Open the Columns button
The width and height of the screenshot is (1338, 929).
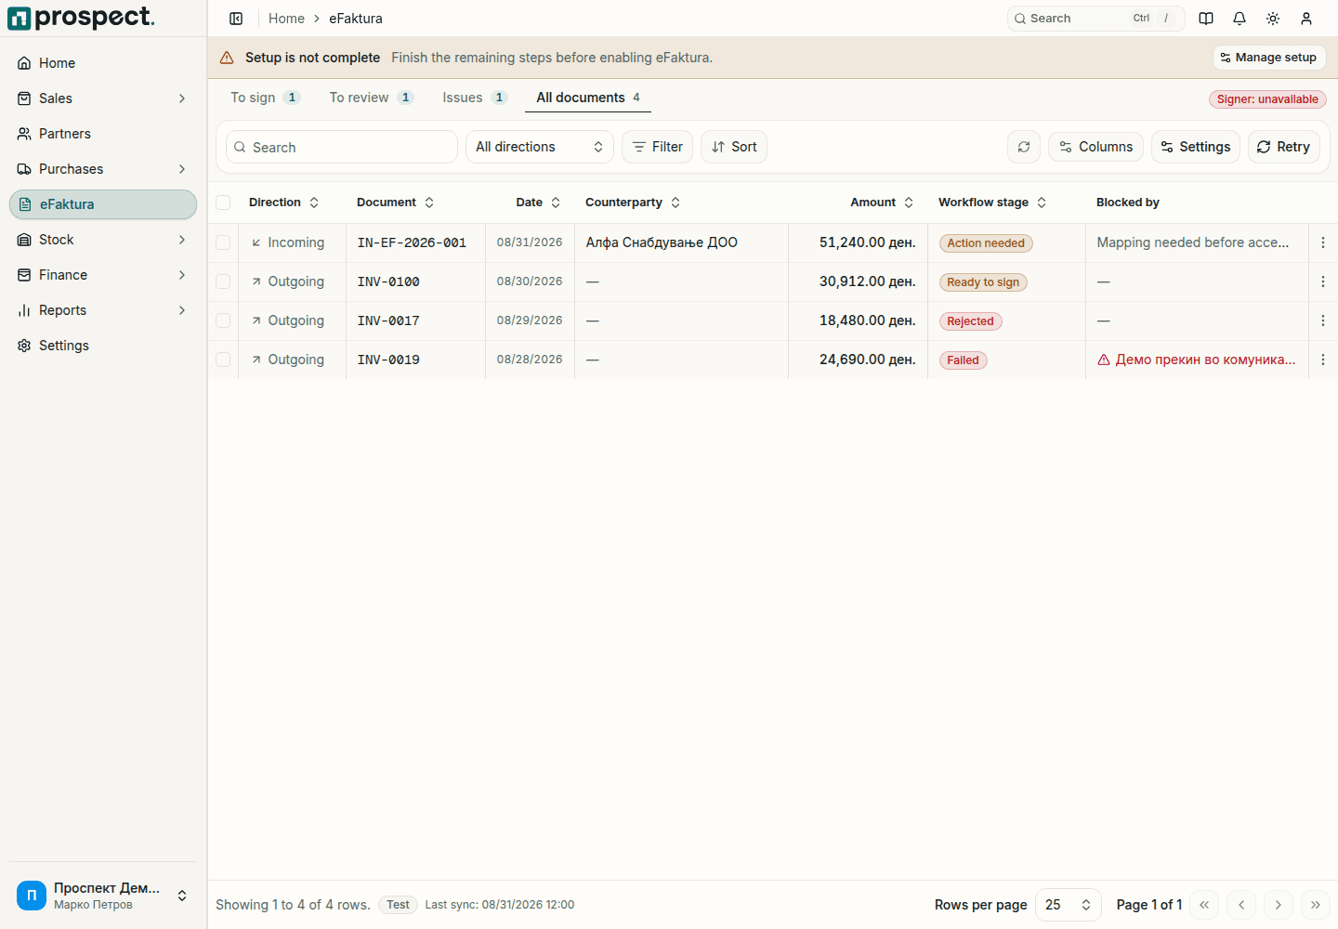(1096, 147)
